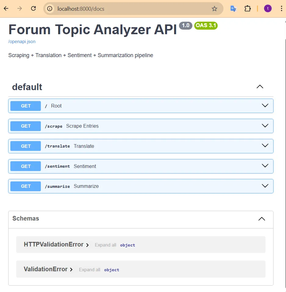Click Expand all next to ValidationError

89,270
